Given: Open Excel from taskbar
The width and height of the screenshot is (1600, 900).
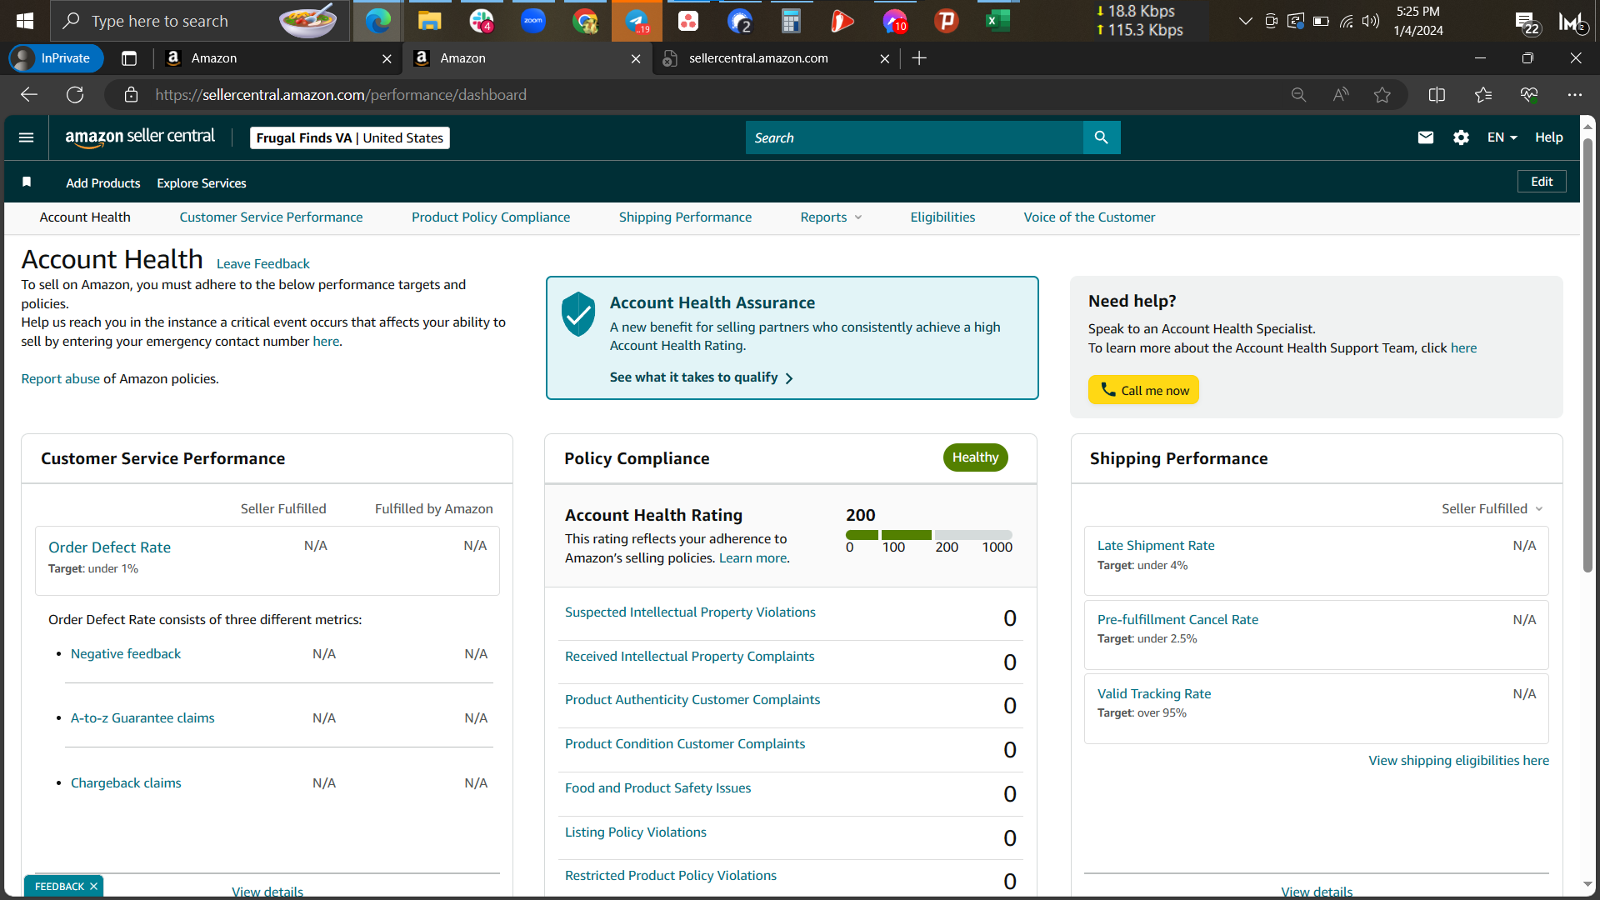Looking at the screenshot, I should click(x=997, y=21).
